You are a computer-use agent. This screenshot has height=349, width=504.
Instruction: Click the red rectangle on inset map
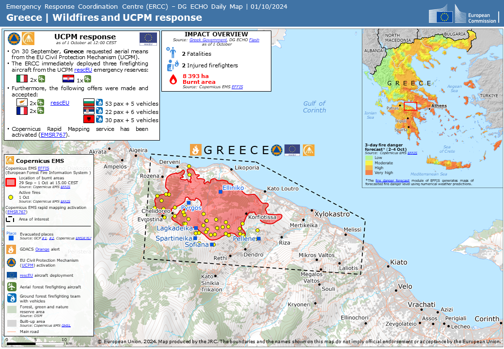410,106
